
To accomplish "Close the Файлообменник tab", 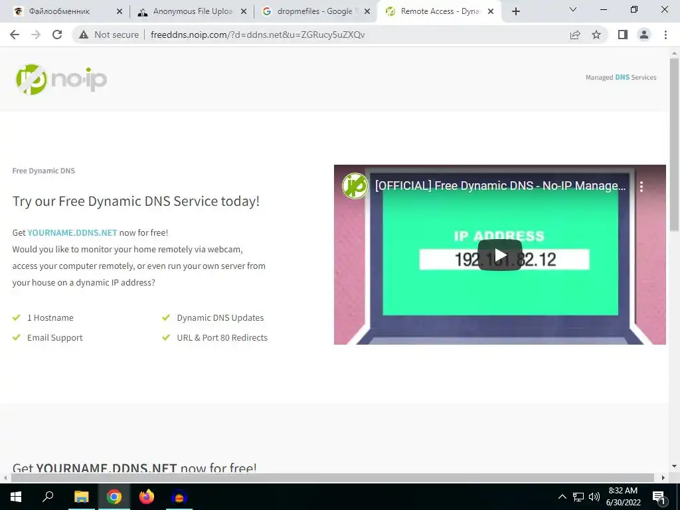I will (120, 12).
